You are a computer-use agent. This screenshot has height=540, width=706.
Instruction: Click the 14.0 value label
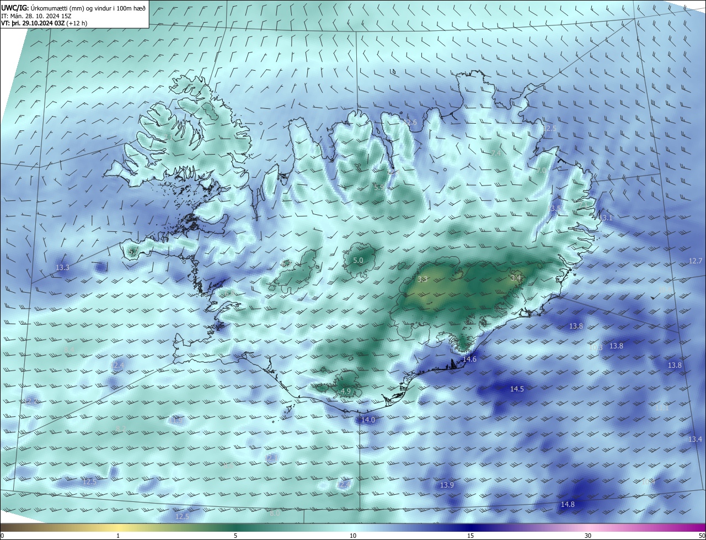368,420
